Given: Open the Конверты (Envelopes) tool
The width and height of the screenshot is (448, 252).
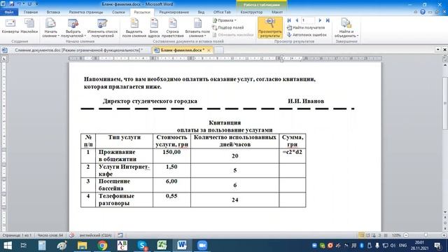Looking at the screenshot, I should 10,27.
